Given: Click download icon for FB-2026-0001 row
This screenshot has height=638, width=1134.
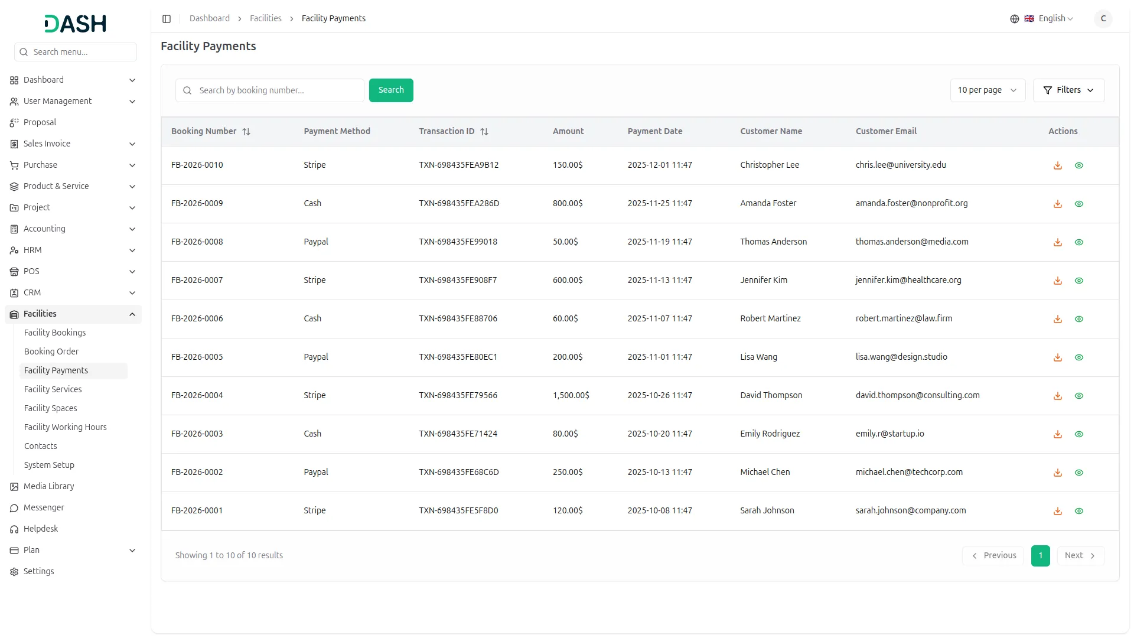Looking at the screenshot, I should (1058, 511).
